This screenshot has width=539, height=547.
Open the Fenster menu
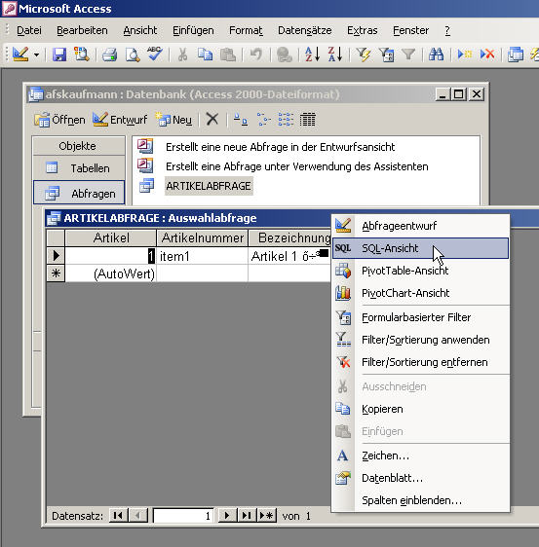click(x=410, y=31)
